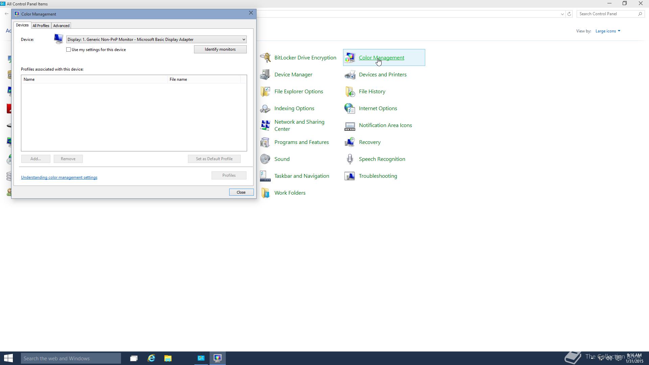Click Color Management taskbar icon
This screenshot has width=649, height=365.
(218, 358)
